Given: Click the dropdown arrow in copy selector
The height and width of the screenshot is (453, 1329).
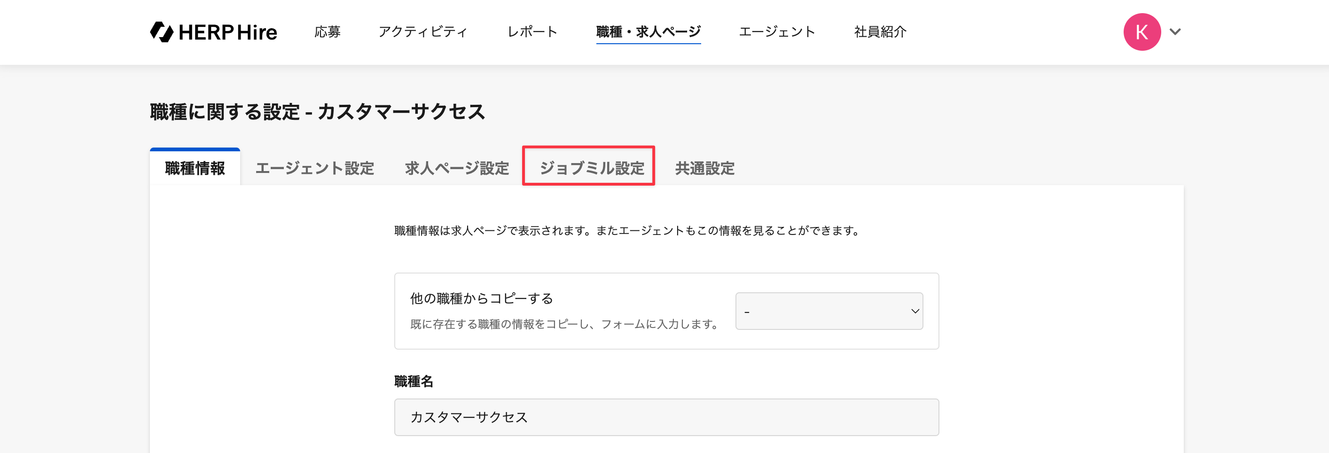Looking at the screenshot, I should (915, 311).
